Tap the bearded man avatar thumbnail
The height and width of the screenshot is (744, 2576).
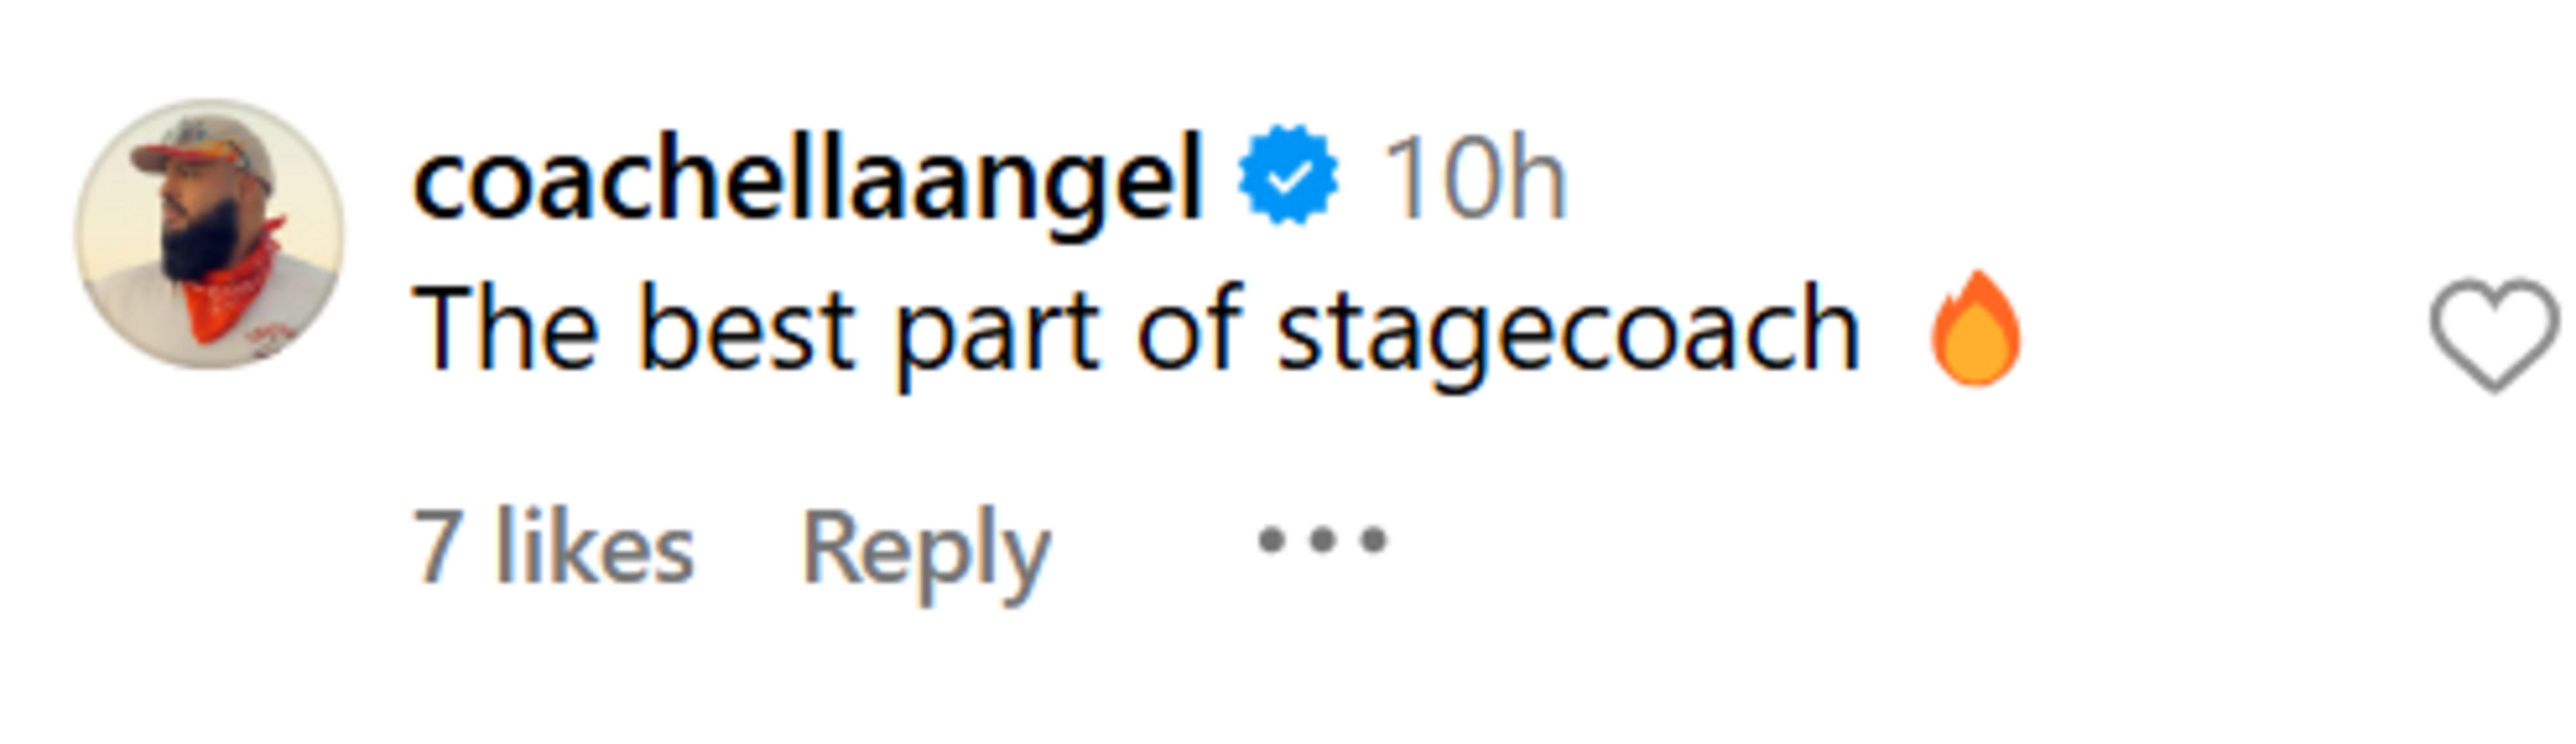210,234
